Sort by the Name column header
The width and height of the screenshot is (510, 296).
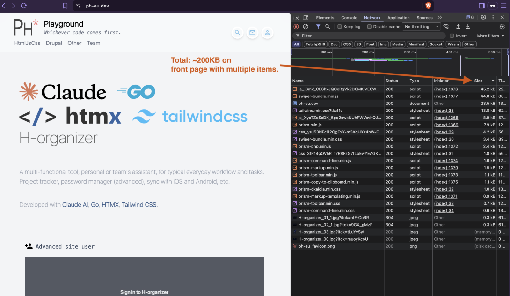click(x=337, y=81)
